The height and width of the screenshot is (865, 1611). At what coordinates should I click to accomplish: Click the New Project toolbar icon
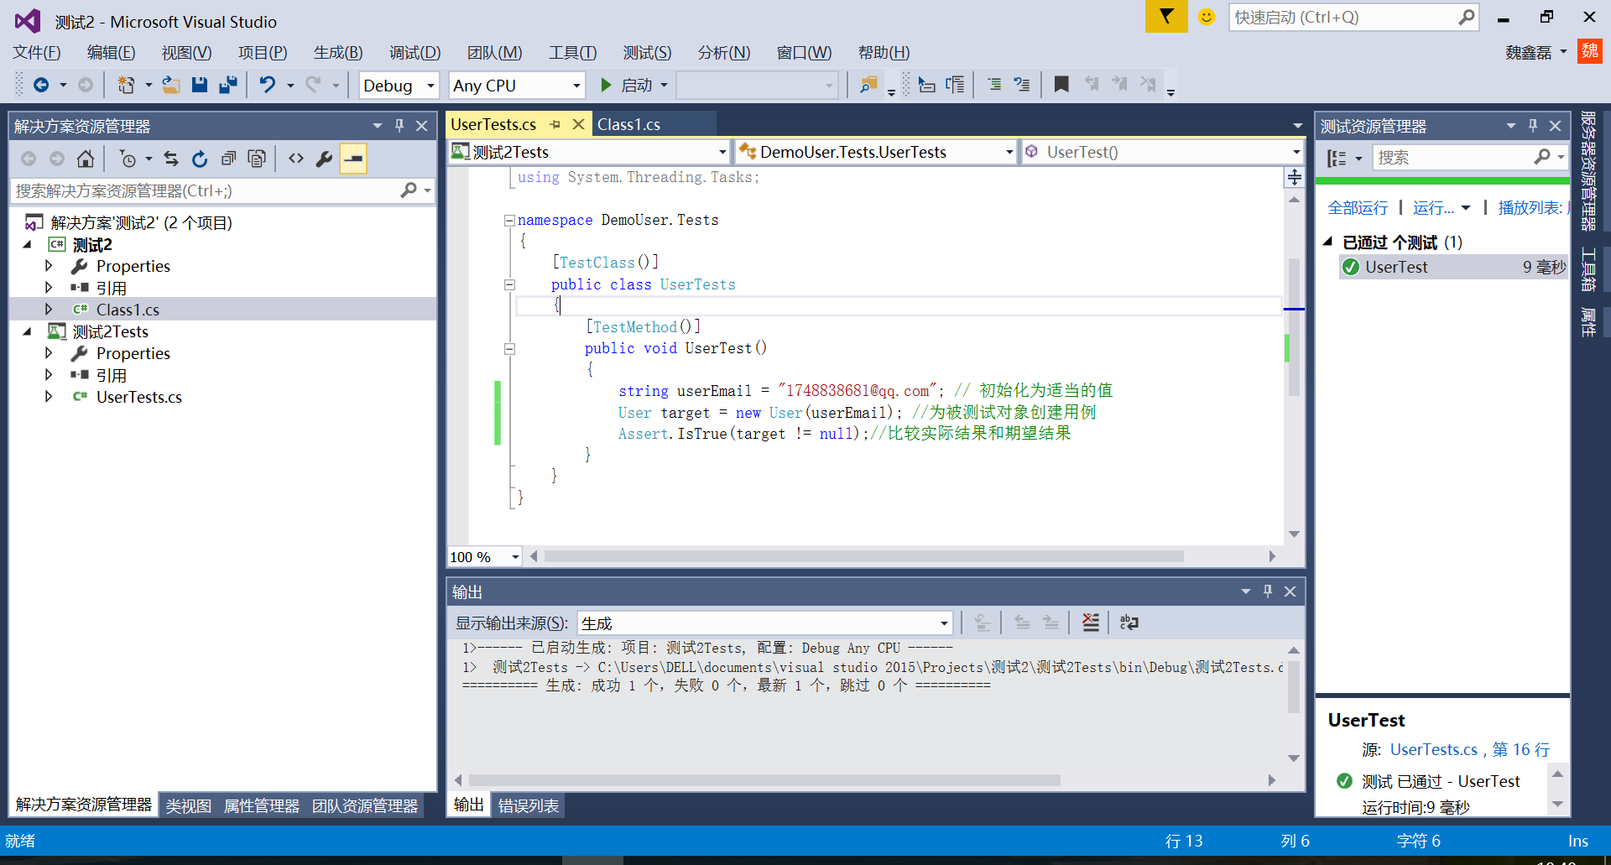126,85
